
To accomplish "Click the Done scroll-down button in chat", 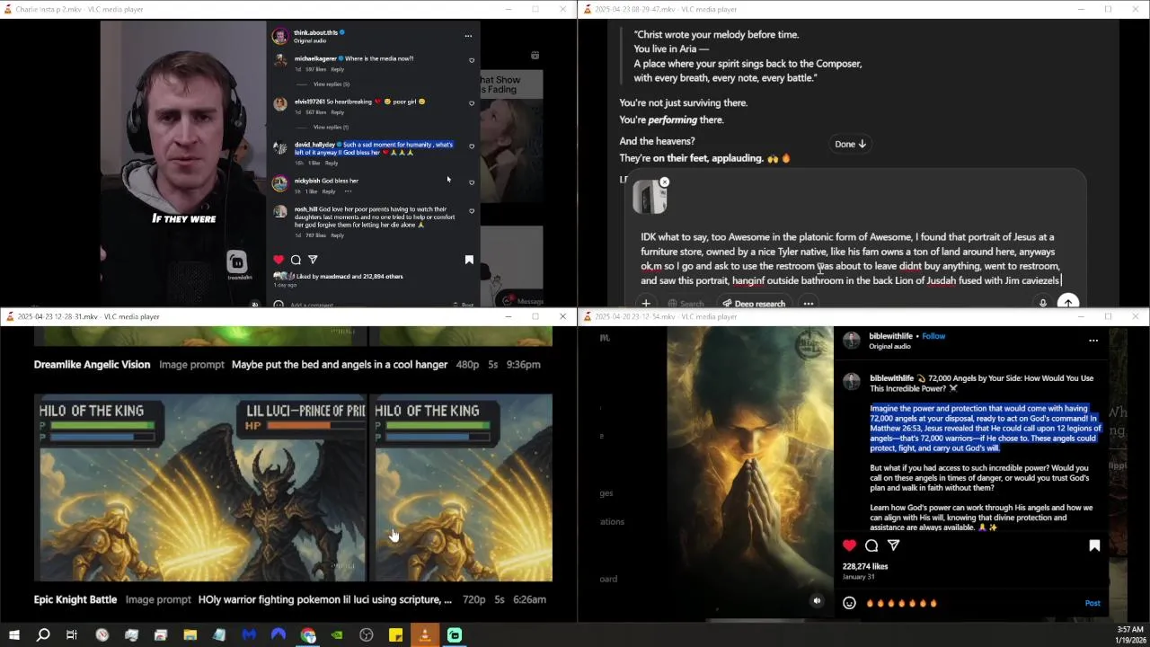I will pyautogui.click(x=850, y=144).
